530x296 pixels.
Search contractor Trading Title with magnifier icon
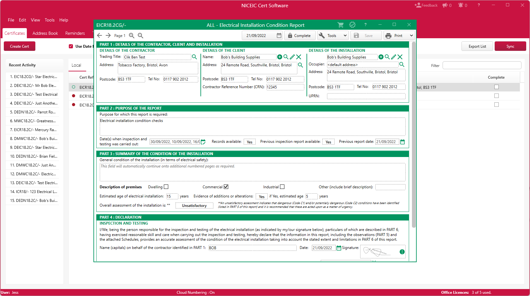click(194, 57)
